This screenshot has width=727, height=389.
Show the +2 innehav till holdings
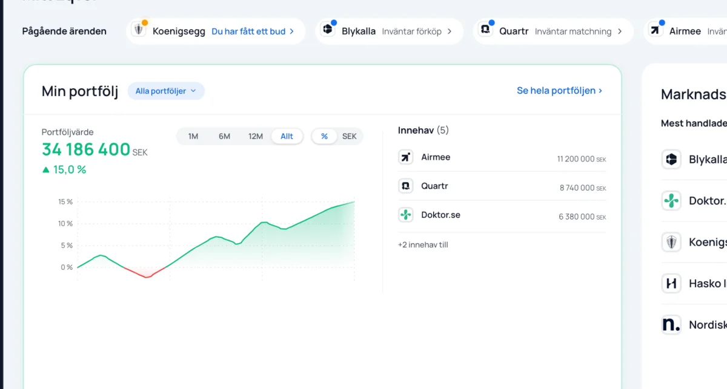tap(423, 245)
